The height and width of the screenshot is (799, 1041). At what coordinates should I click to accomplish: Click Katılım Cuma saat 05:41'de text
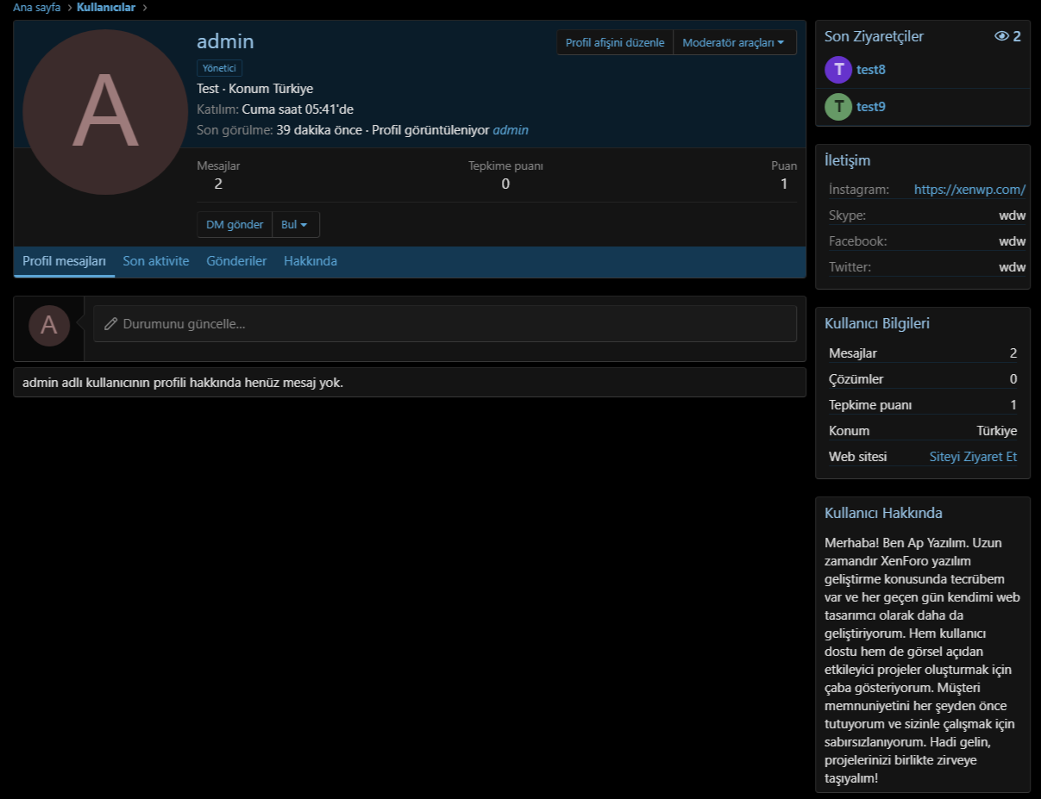point(275,109)
